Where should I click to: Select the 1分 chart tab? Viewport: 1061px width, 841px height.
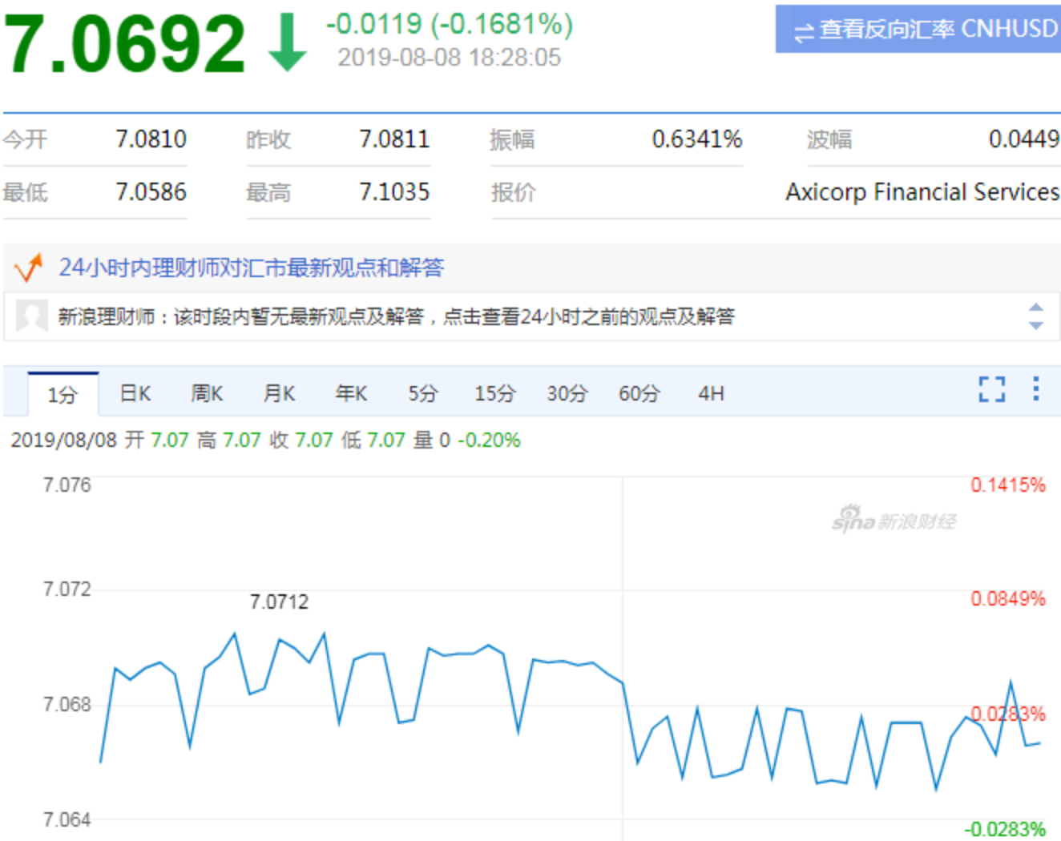click(63, 394)
